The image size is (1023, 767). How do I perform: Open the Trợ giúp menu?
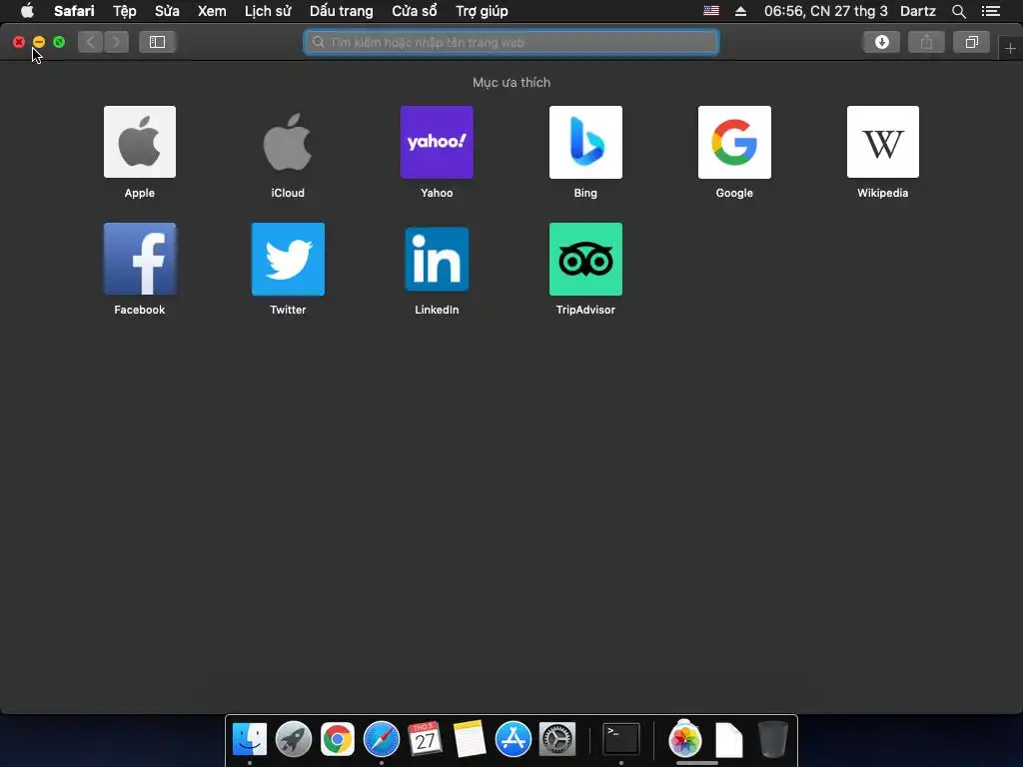click(482, 11)
